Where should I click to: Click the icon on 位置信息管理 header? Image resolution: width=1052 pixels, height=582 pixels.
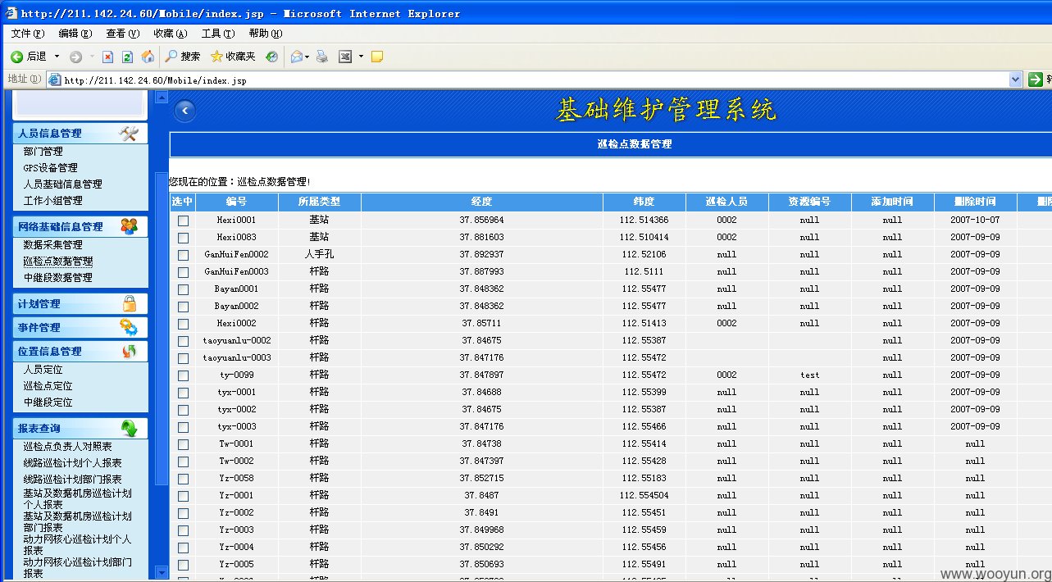pyautogui.click(x=129, y=351)
